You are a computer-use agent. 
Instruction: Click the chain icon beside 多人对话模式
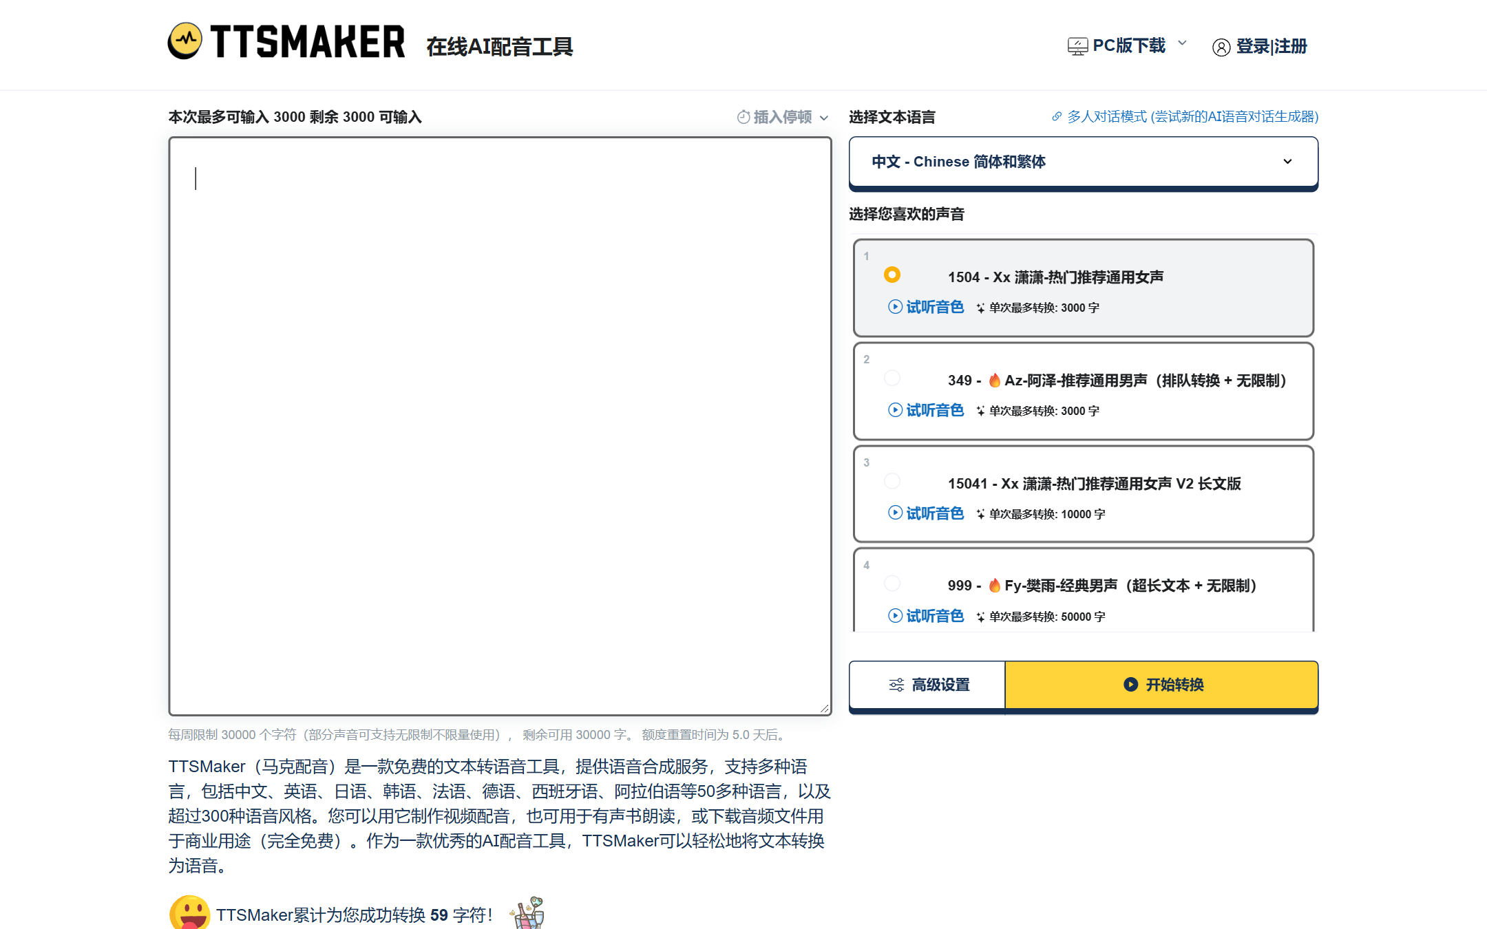(1057, 116)
